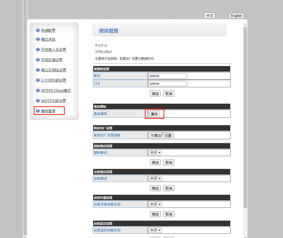The height and width of the screenshot is (238, 283).
Task: Click the arrow icon beside 无线接入点设置
Action: pyautogui.click(x=38, y=49)
